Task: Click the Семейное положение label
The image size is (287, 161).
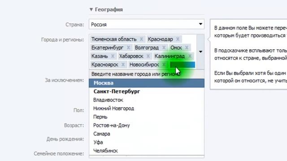Action: click(x=59, y=154)
